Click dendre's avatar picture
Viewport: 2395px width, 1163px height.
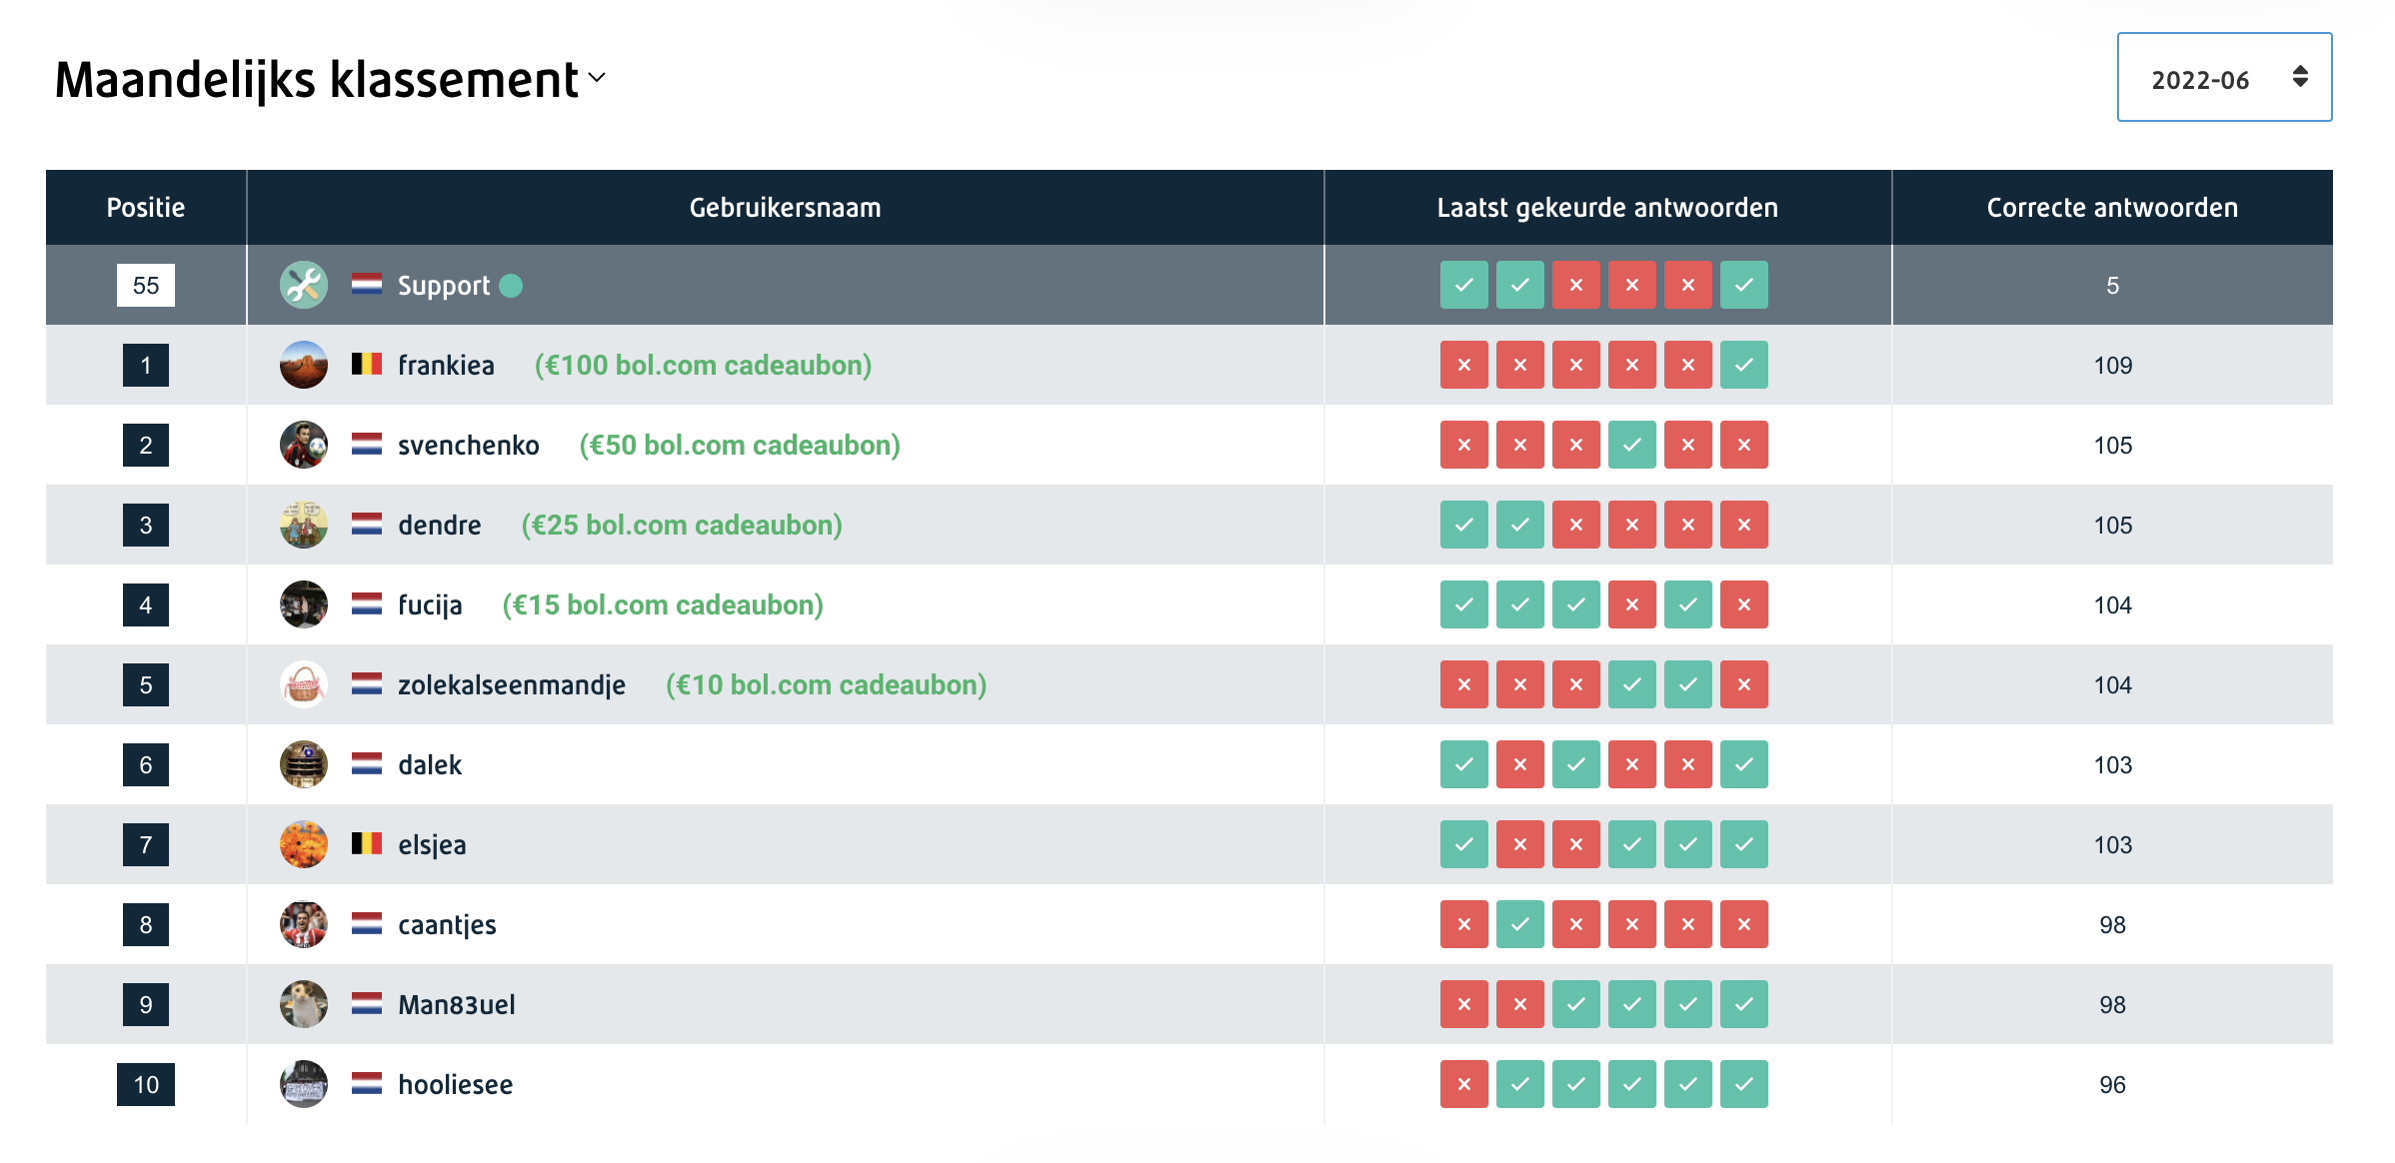click(x=304, y=525)
